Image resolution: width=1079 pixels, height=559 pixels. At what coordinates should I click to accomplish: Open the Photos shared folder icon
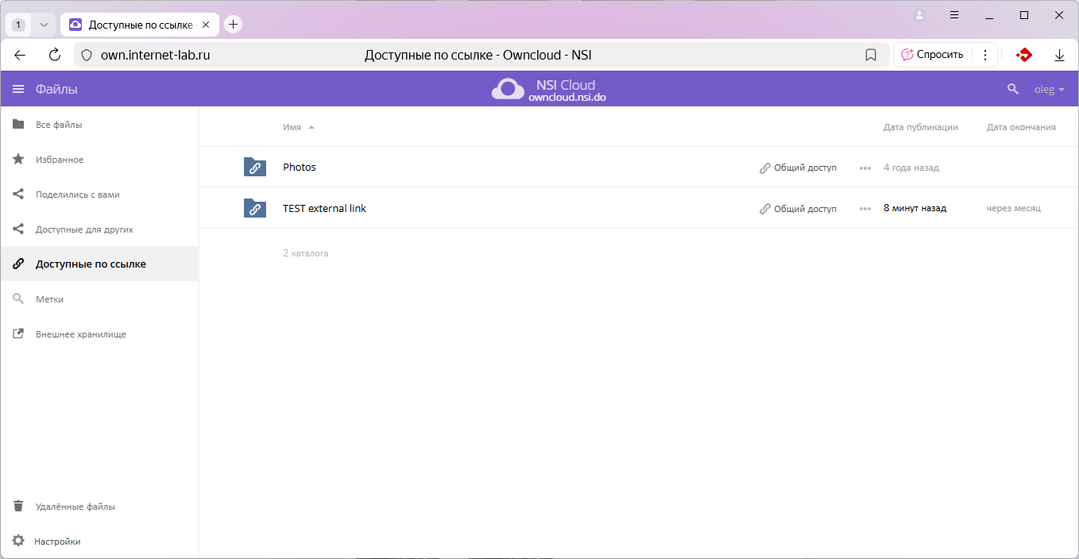pos(254,168)
